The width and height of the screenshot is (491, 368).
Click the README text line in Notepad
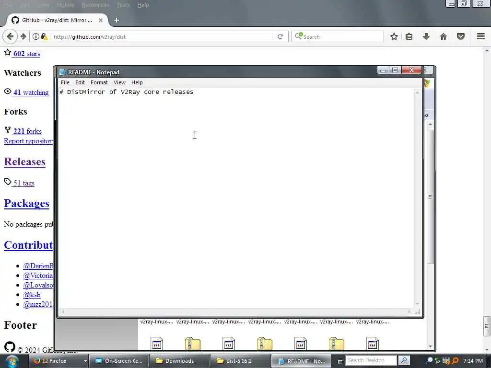coord(127,92)
